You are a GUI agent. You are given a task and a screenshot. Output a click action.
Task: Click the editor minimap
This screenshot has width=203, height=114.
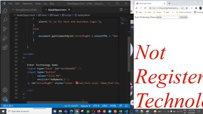click(123, 21)
